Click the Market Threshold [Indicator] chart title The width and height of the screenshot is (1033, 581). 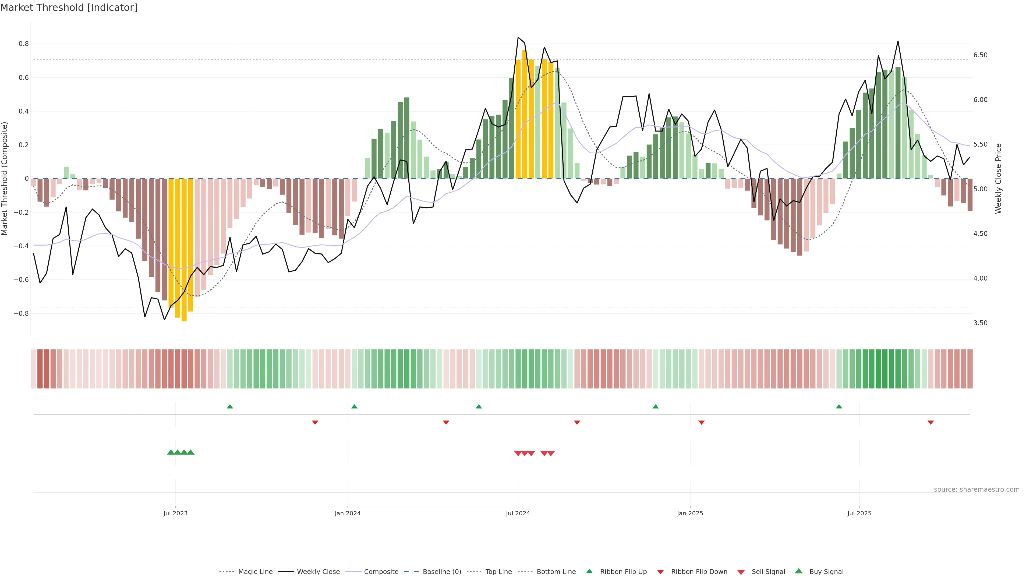[69, 8]
